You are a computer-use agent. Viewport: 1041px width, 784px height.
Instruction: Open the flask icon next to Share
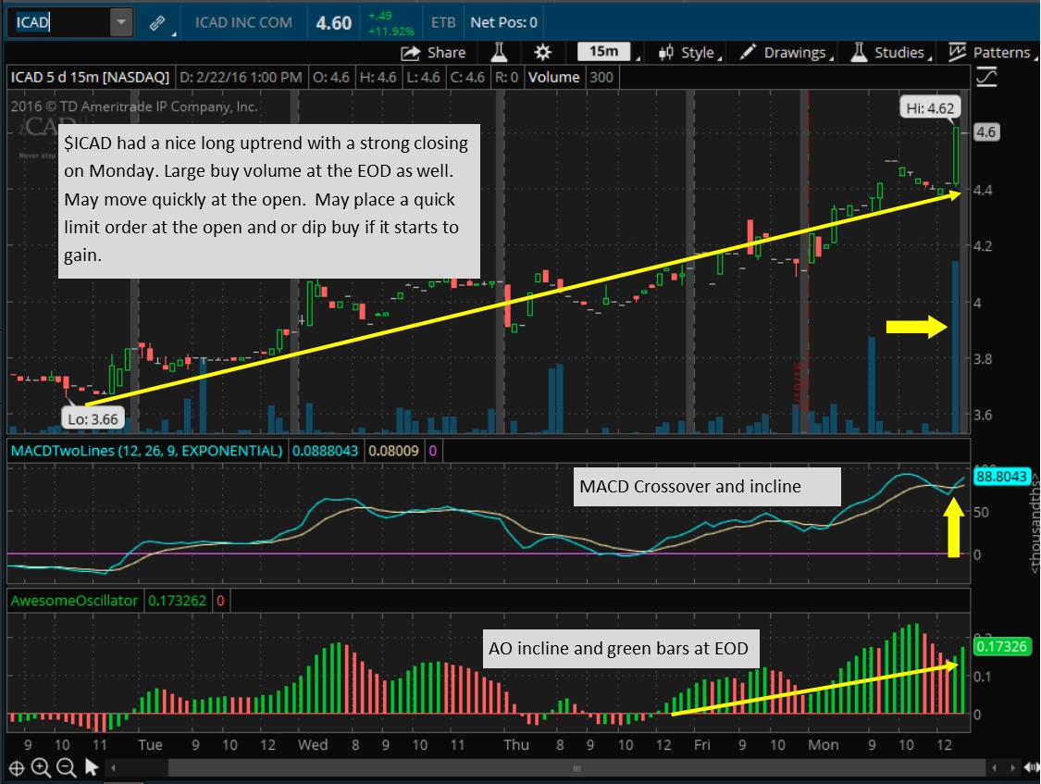499,53
